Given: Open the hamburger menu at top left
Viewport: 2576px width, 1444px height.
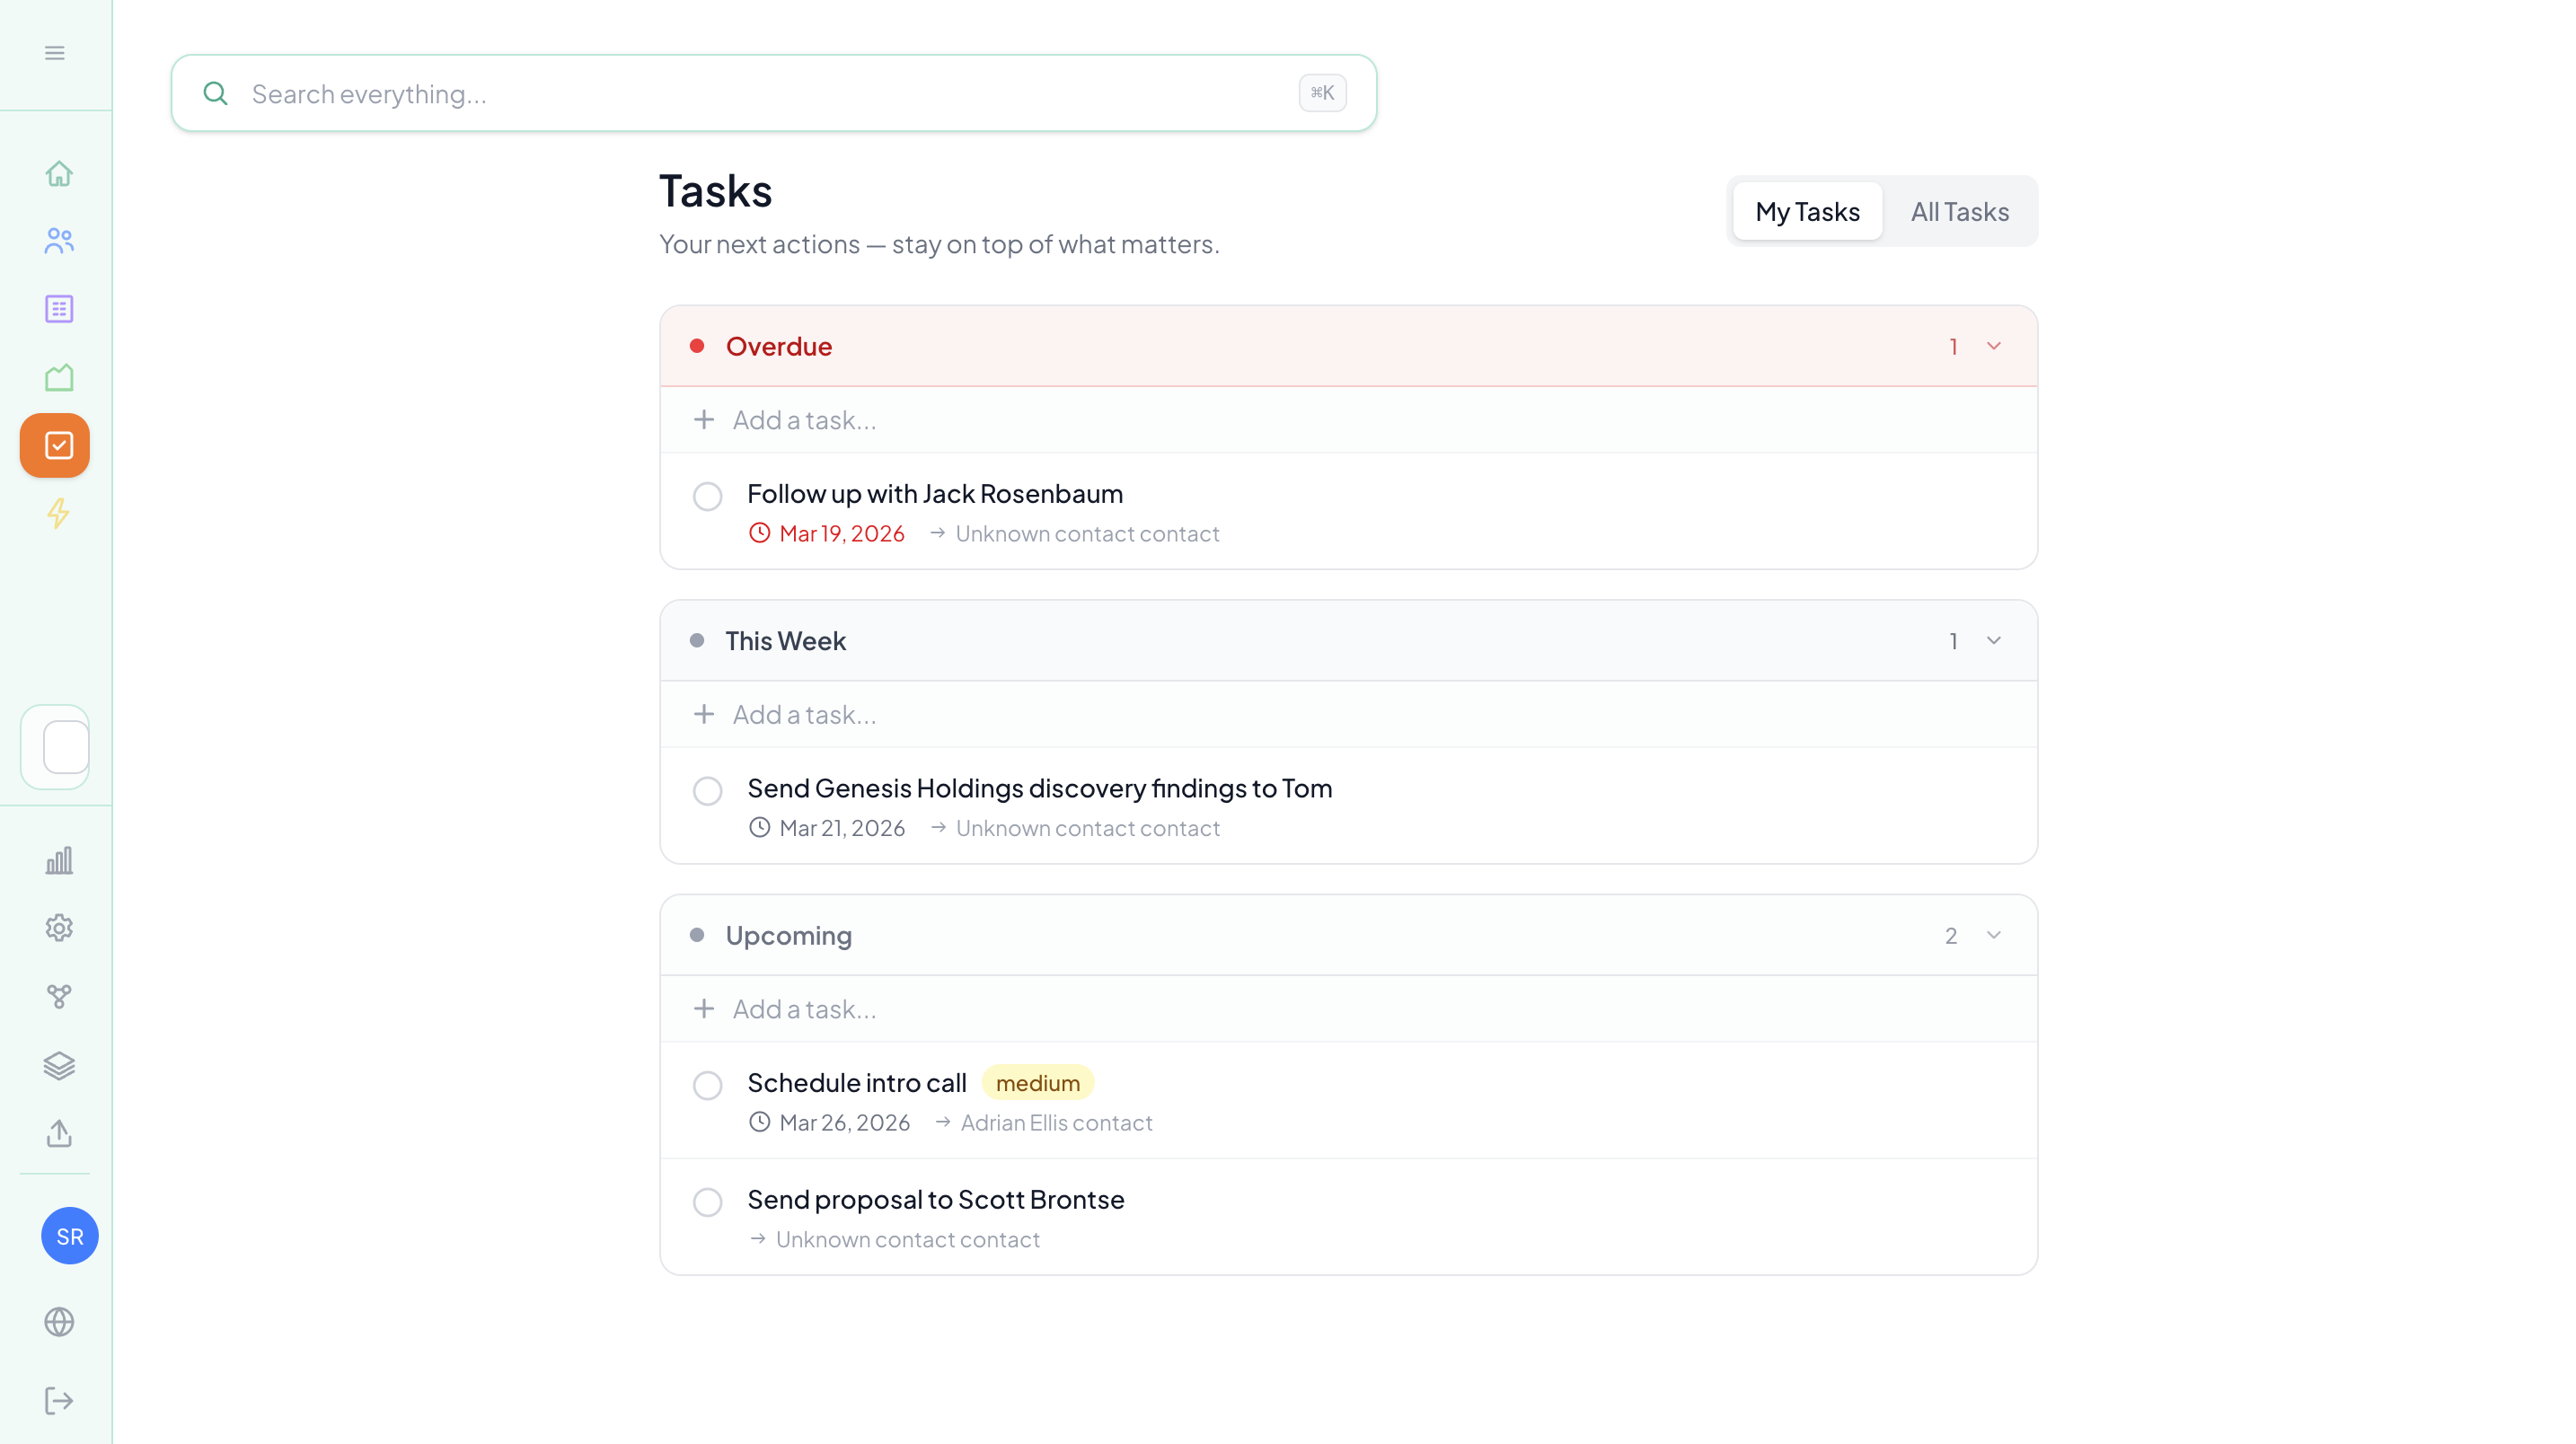Looking at the screenshot, I should [55, 52].
